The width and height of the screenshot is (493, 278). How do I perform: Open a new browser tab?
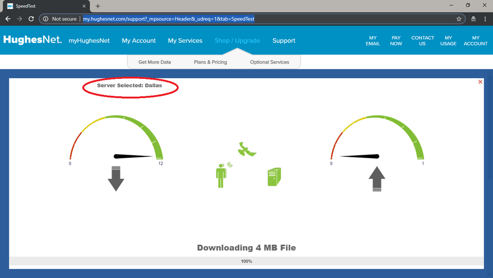98,6
